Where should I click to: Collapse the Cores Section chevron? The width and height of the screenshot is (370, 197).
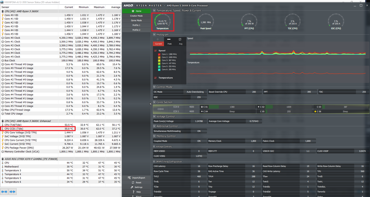pyautogui.click(x=154, y=102)
